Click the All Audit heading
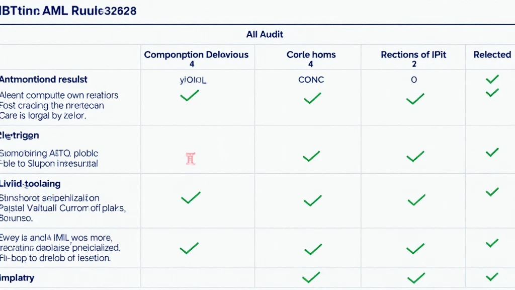This screenshot has width=515, height=290. (x=265, y=34)
